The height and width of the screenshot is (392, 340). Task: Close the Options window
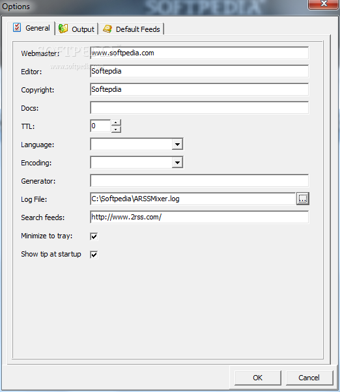(x=324, y=4)
